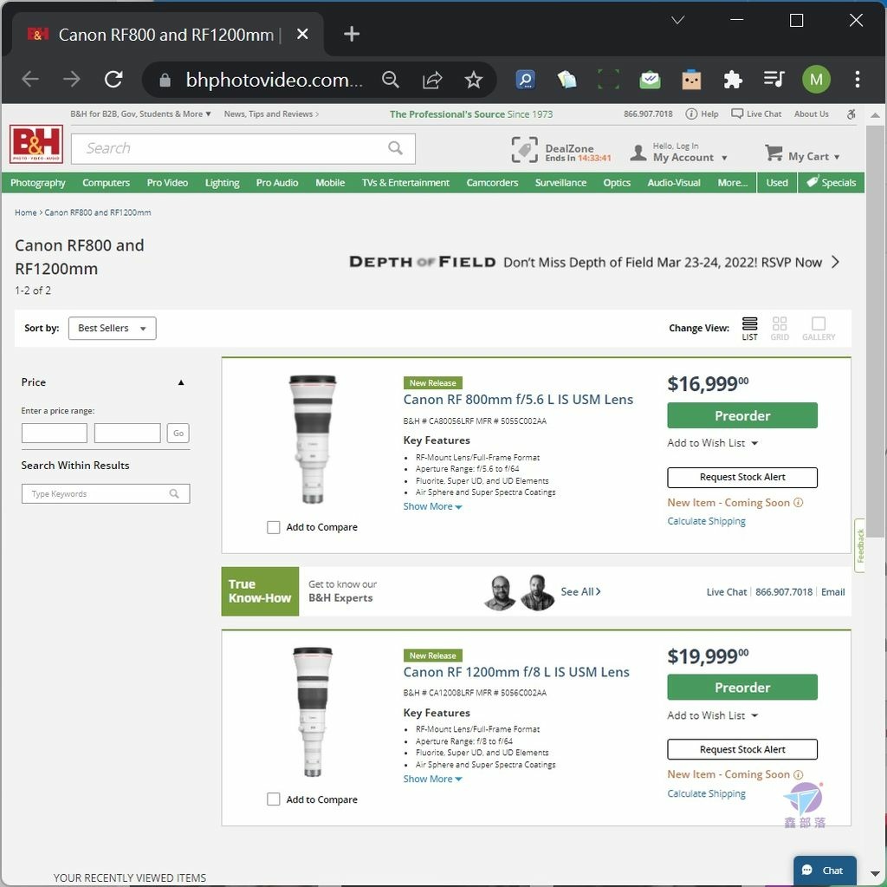
Task: Click info icon beside 800mm Coming Soon
Action: [x=798, y=503]
